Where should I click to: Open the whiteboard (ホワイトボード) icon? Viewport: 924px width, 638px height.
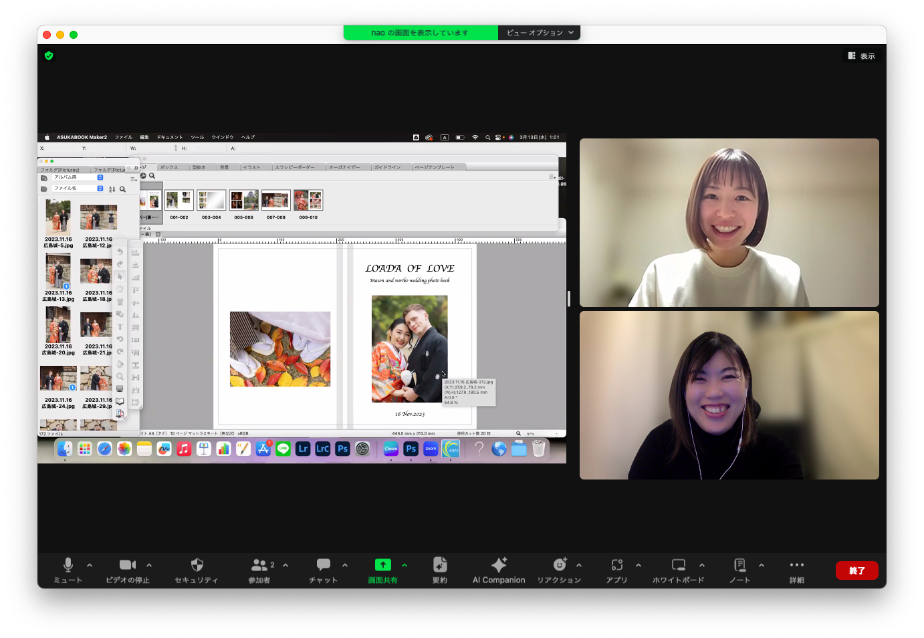click(678, 565)
